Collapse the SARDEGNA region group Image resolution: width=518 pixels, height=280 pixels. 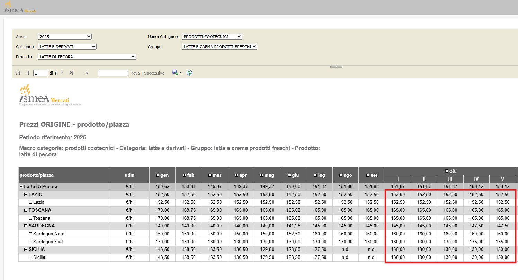click(x=26, y=226)
